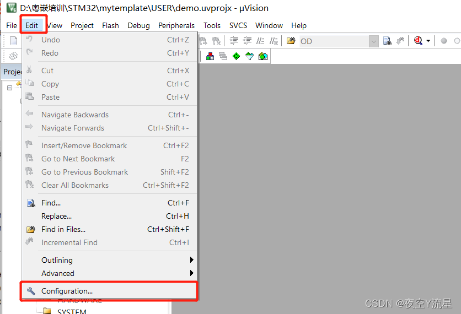This screenshot has height=314, width=461.
Task: Collapse the project tree root node
Action: pyautogui.click(x=10, y=88)
